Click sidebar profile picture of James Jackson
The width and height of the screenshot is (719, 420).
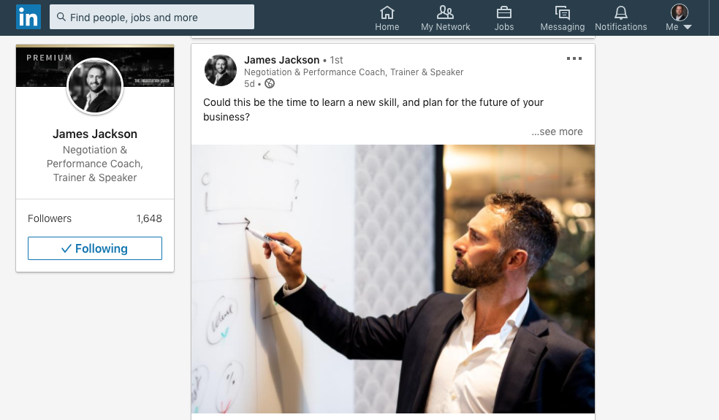click(x=95, y=85)
